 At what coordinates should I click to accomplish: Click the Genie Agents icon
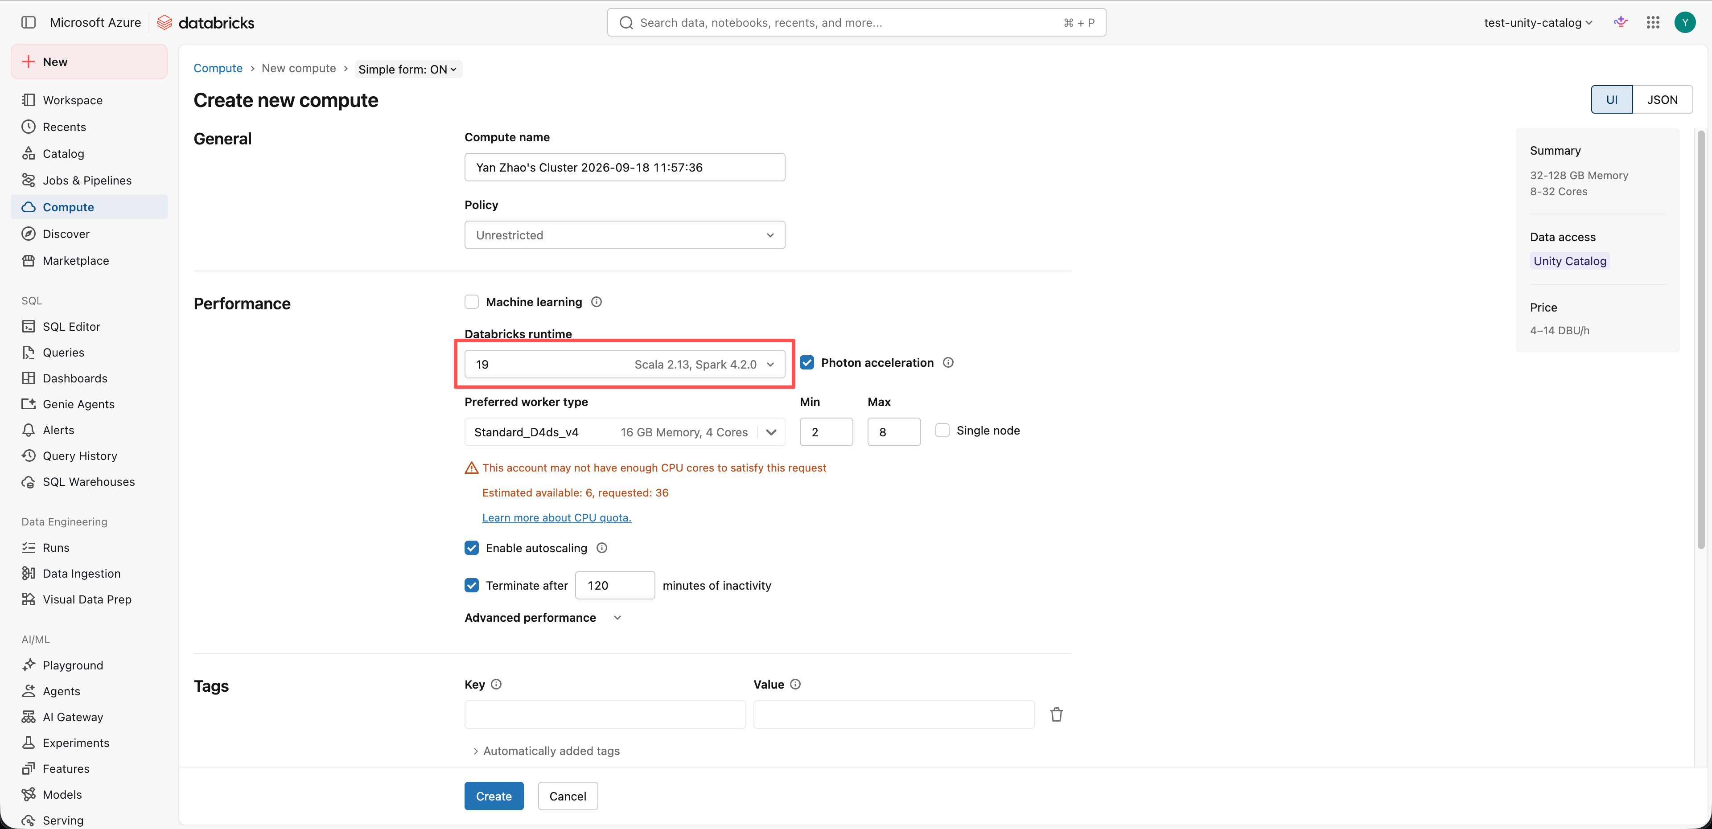pyautogui.click(x=29, y=404)
